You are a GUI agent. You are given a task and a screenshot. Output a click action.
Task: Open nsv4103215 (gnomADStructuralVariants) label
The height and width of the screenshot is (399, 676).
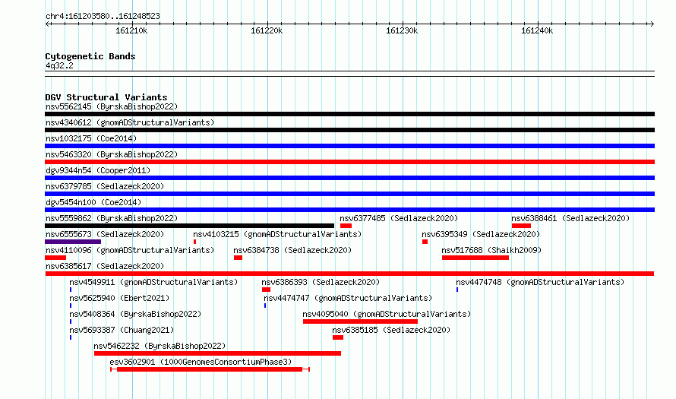[x=277, y=234]
